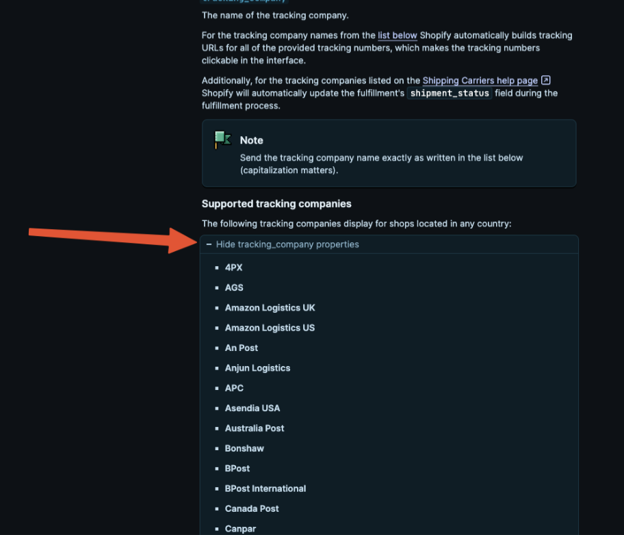Click BPost International in the list
The height and width of the screenshot is (535, 624).
click(x=265, y=488)
